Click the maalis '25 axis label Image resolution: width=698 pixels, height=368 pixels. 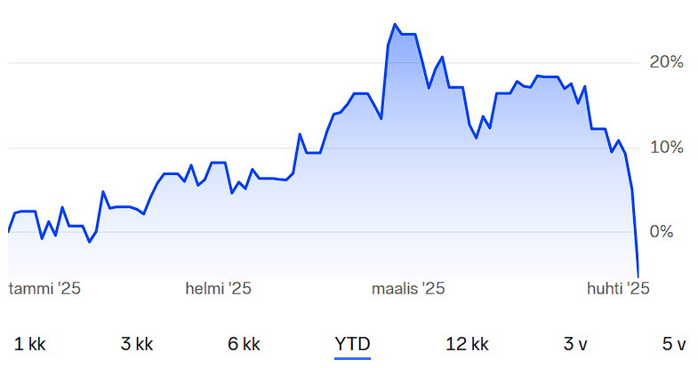(408, 289)
